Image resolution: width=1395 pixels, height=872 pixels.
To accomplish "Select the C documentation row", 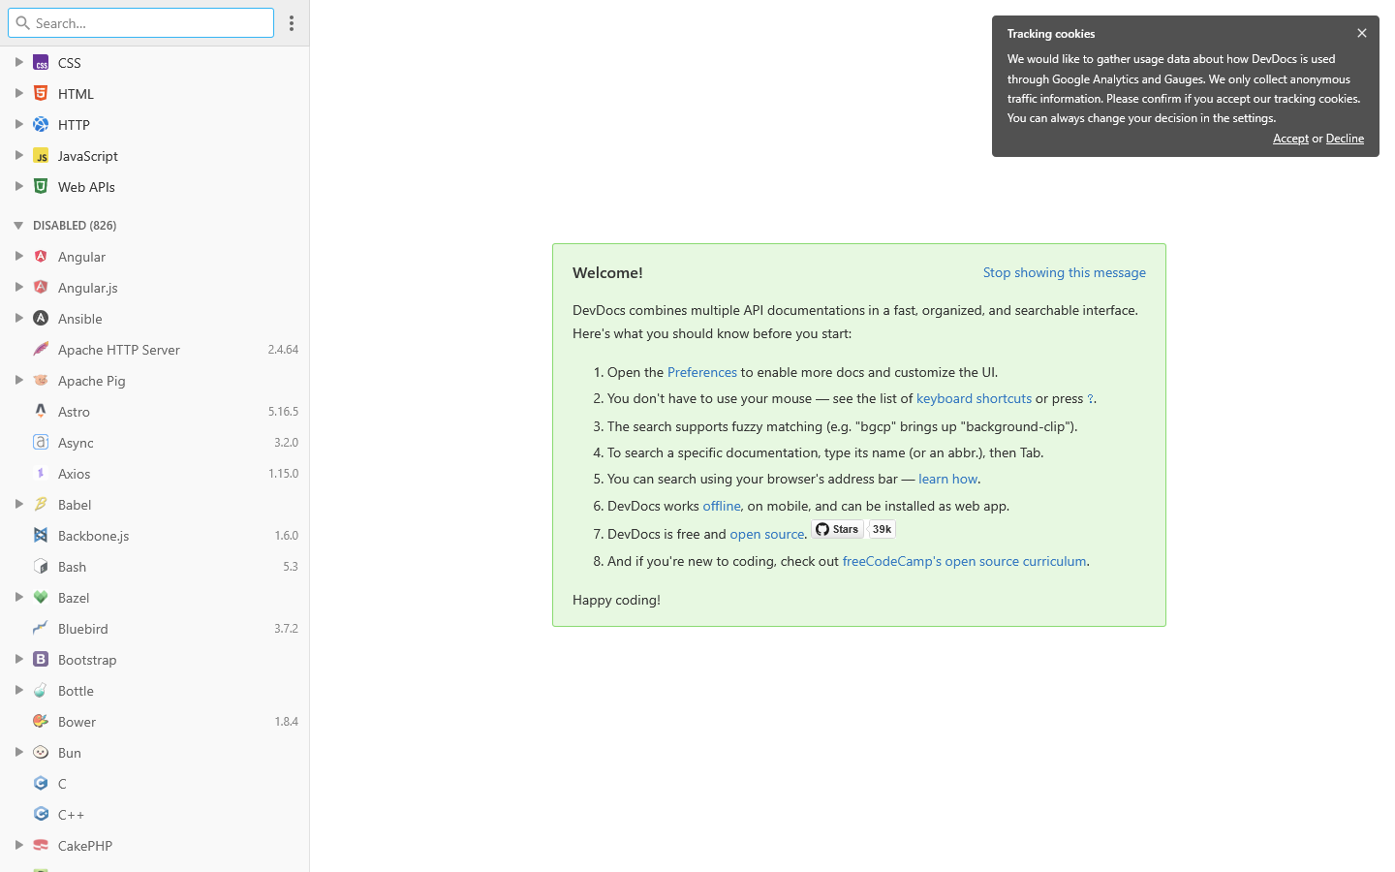I will [x=155, y=784].
